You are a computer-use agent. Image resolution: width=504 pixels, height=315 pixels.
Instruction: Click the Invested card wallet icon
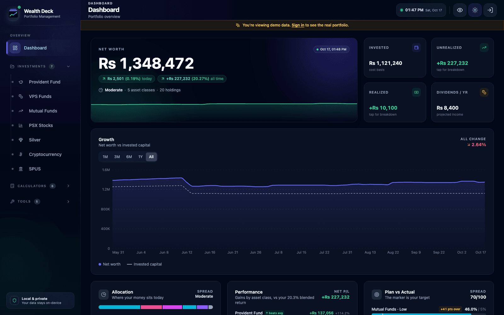pos(416,48)
